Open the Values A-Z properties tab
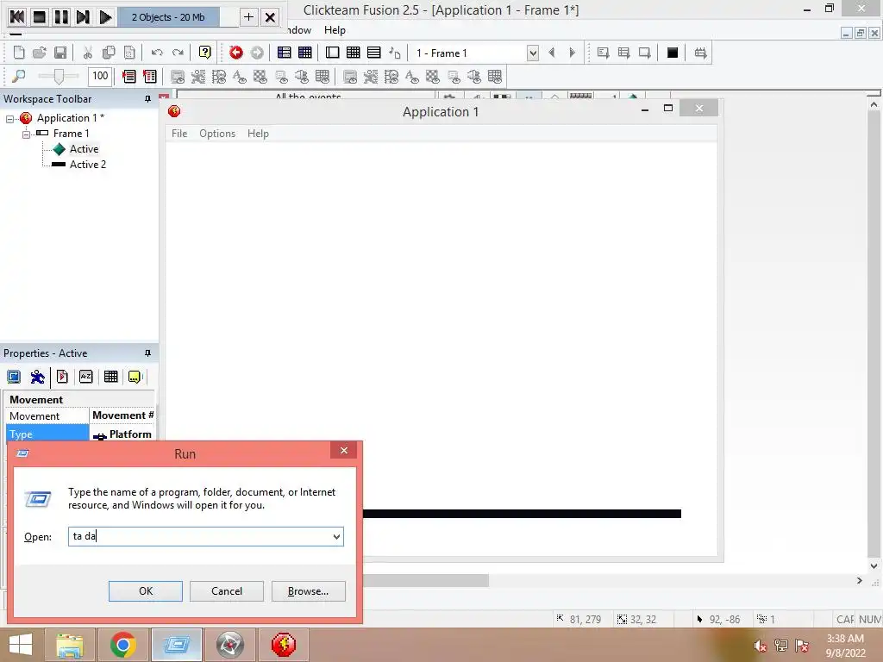The height and width of the screenshot is (662, 883). pos(85,377)
